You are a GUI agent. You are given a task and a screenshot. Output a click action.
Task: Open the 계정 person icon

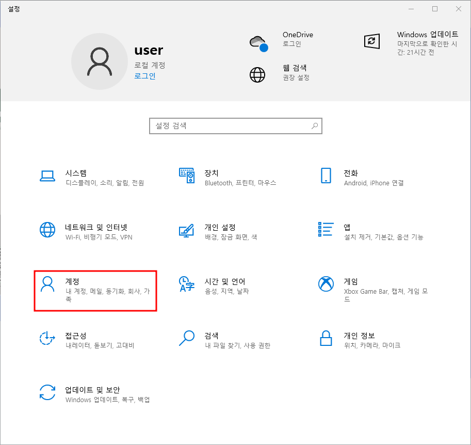click(47, 284)
